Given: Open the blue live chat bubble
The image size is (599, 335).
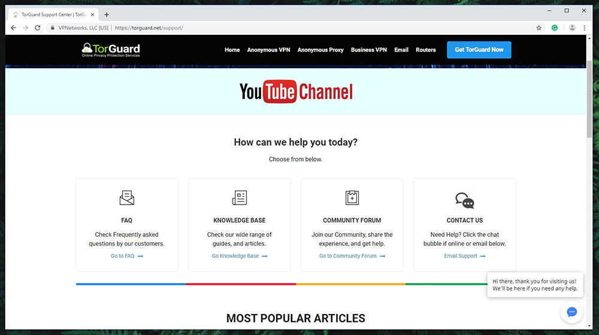Looking at the screenshot, I should 572,312.
